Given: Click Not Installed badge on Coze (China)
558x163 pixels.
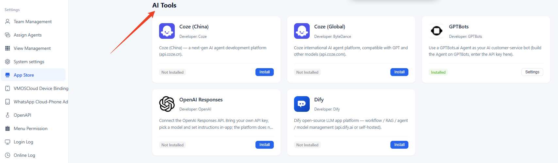Looking at the screenshot, I should pyautogui.click(x=172, y=72).
